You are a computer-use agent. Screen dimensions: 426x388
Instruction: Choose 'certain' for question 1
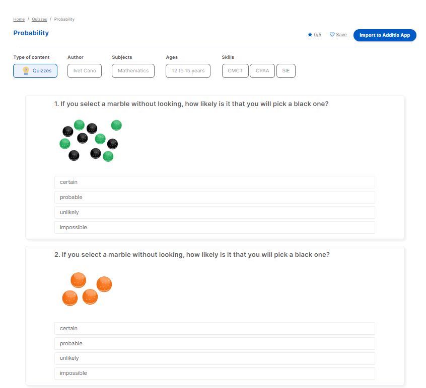pos(215,182)
